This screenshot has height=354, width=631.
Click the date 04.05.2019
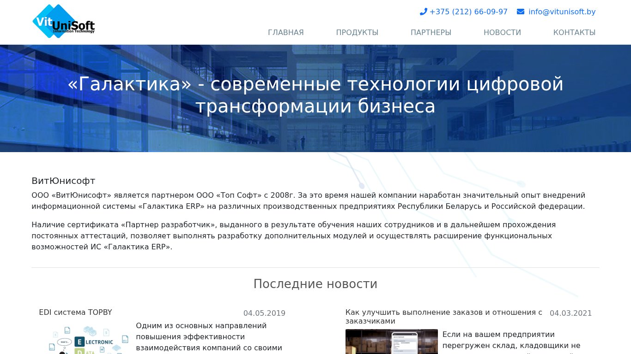point(264,313)
